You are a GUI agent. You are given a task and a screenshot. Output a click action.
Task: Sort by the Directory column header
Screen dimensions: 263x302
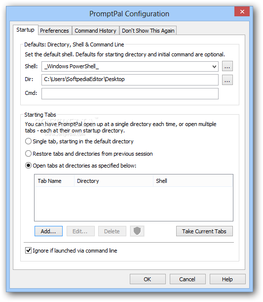[x=113, y=181]
